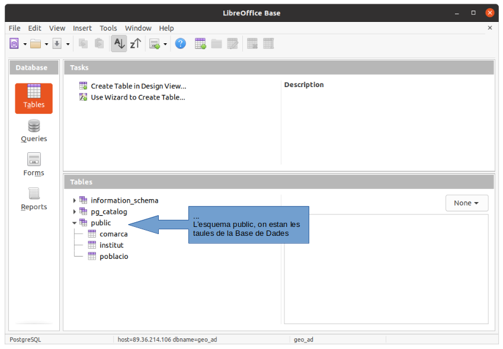Toggle Sort Descending button

coord(136,43)
